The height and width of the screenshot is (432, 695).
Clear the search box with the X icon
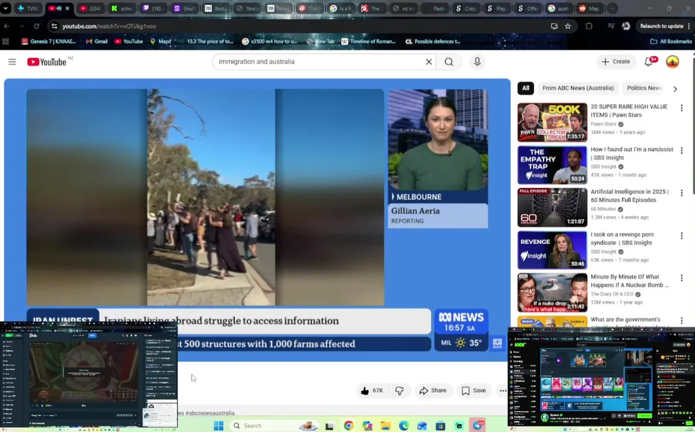click(429, 62)
